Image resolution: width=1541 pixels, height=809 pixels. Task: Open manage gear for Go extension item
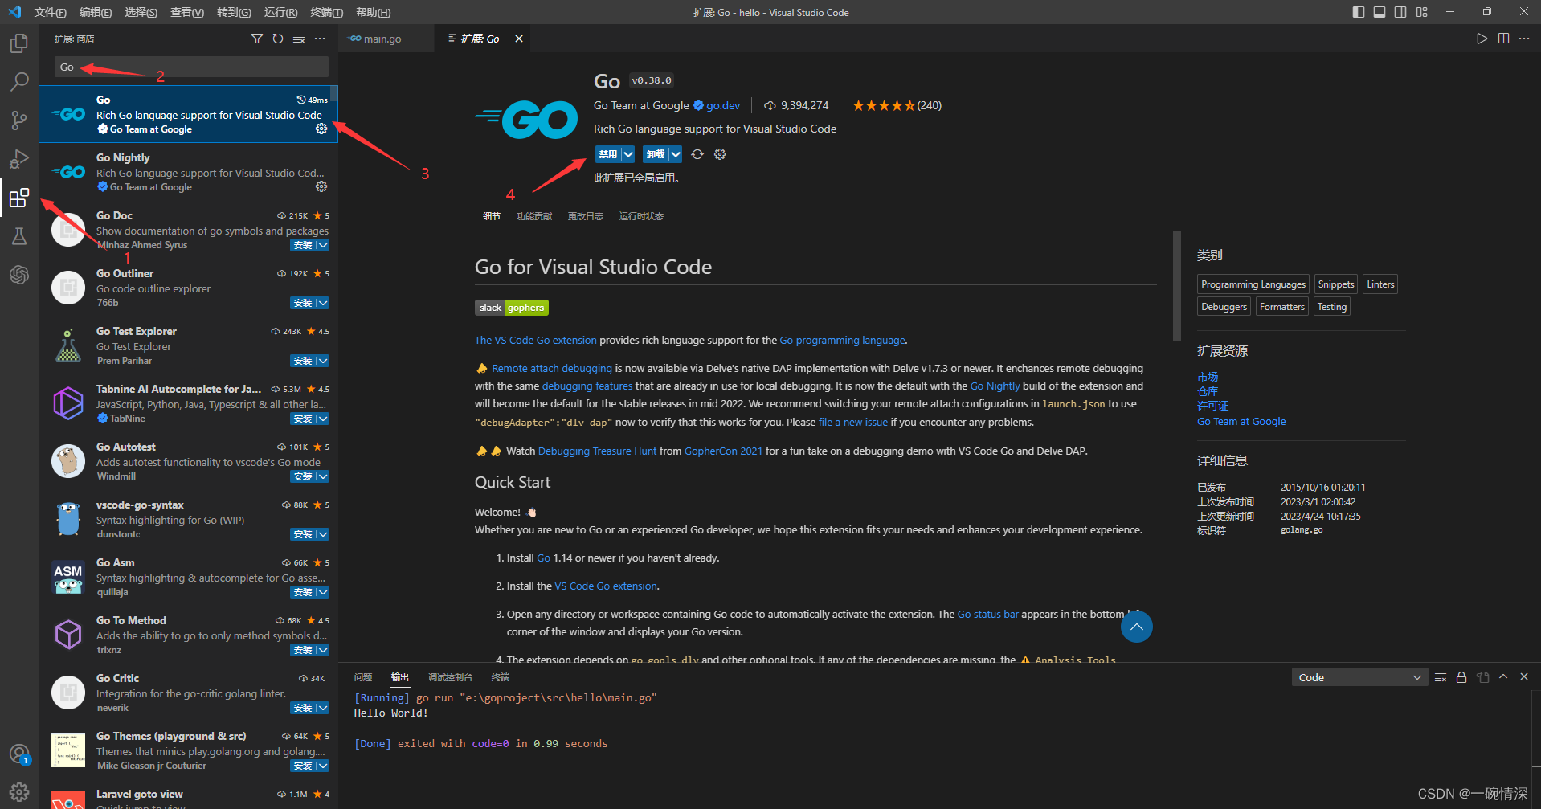321,129
